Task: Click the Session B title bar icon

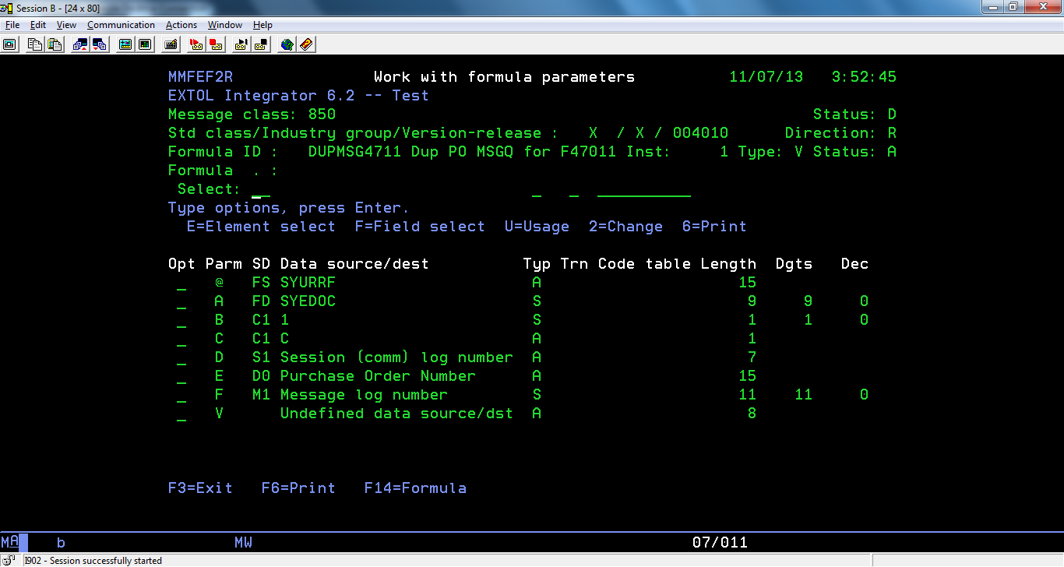Action: 8,7
